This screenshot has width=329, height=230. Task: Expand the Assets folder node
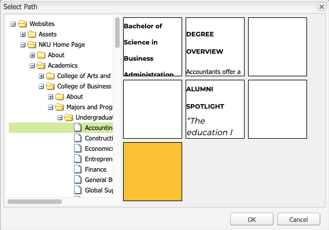point(23,34)
